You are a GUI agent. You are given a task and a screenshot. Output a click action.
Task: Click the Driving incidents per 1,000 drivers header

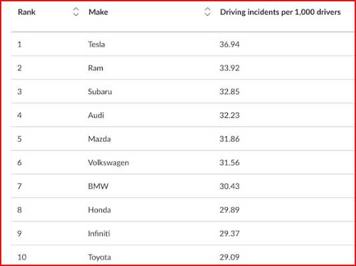280,12
